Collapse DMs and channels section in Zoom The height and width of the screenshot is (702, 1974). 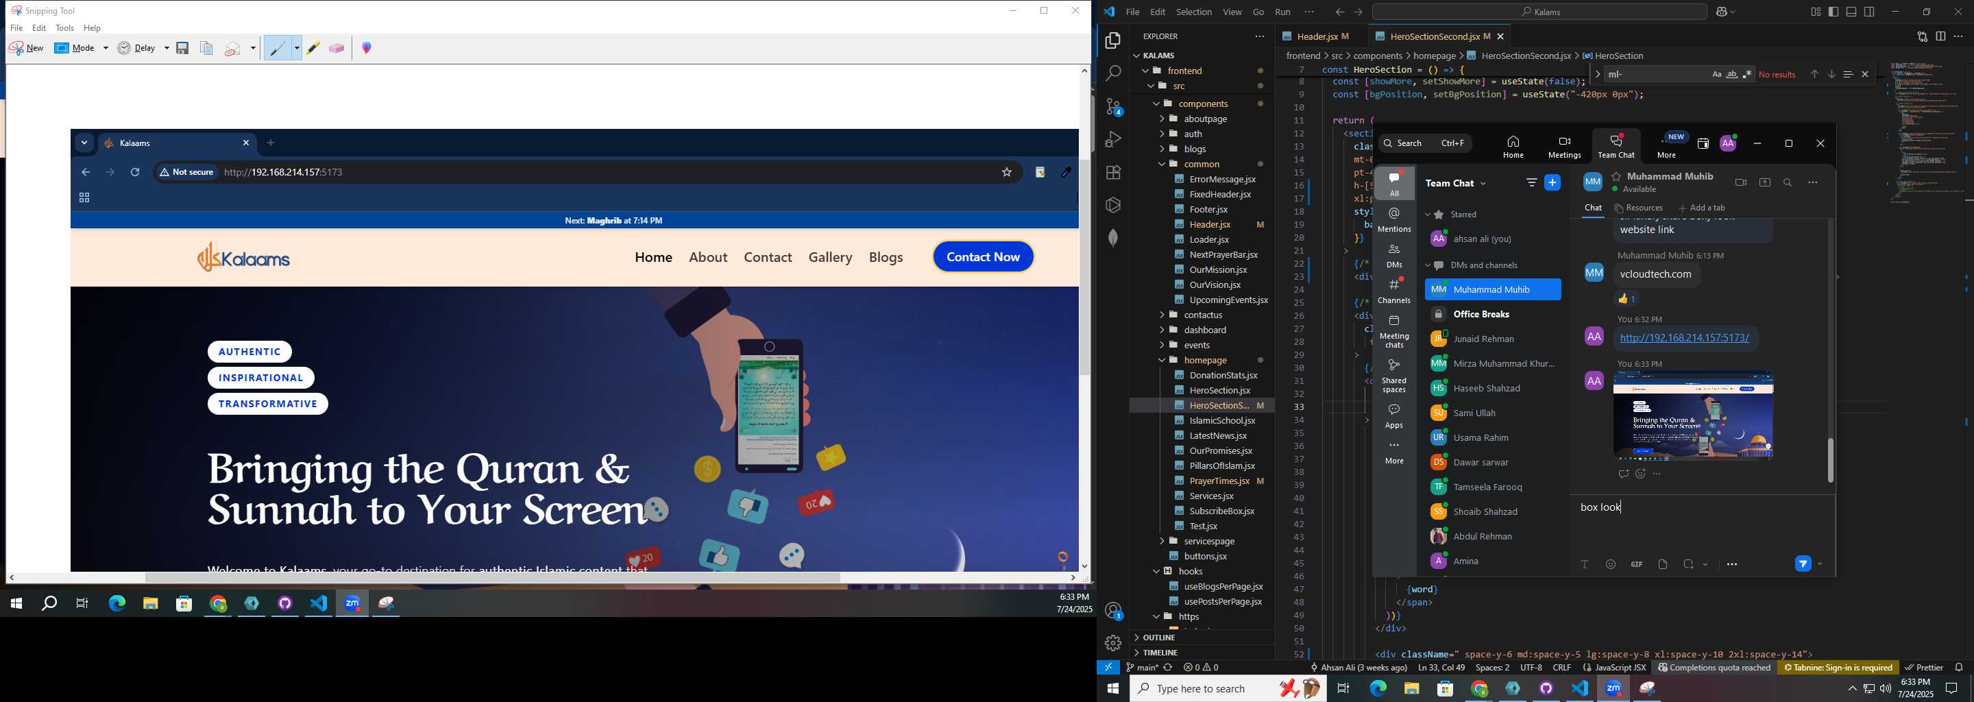click(1428, 265)
